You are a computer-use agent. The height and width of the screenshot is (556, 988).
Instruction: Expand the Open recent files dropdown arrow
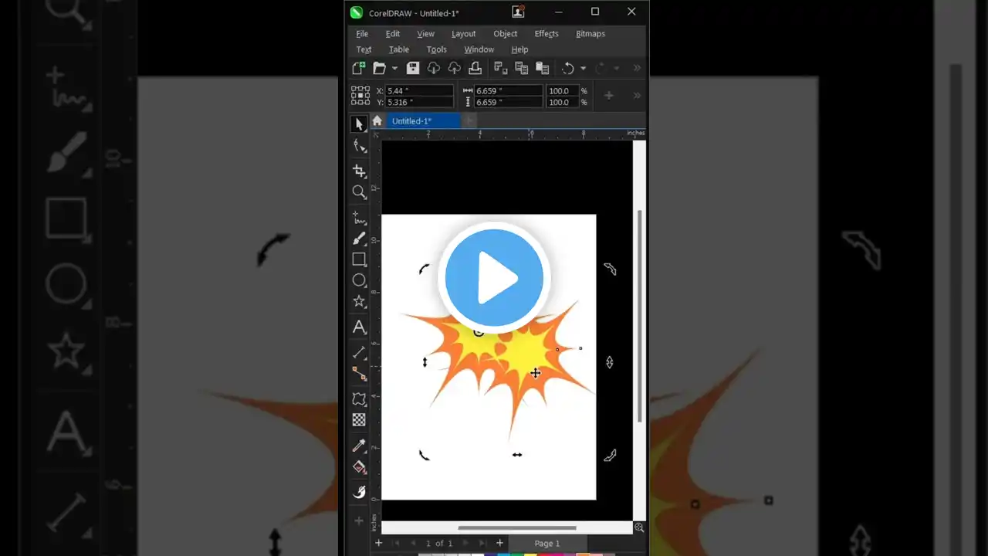[394, 68]
